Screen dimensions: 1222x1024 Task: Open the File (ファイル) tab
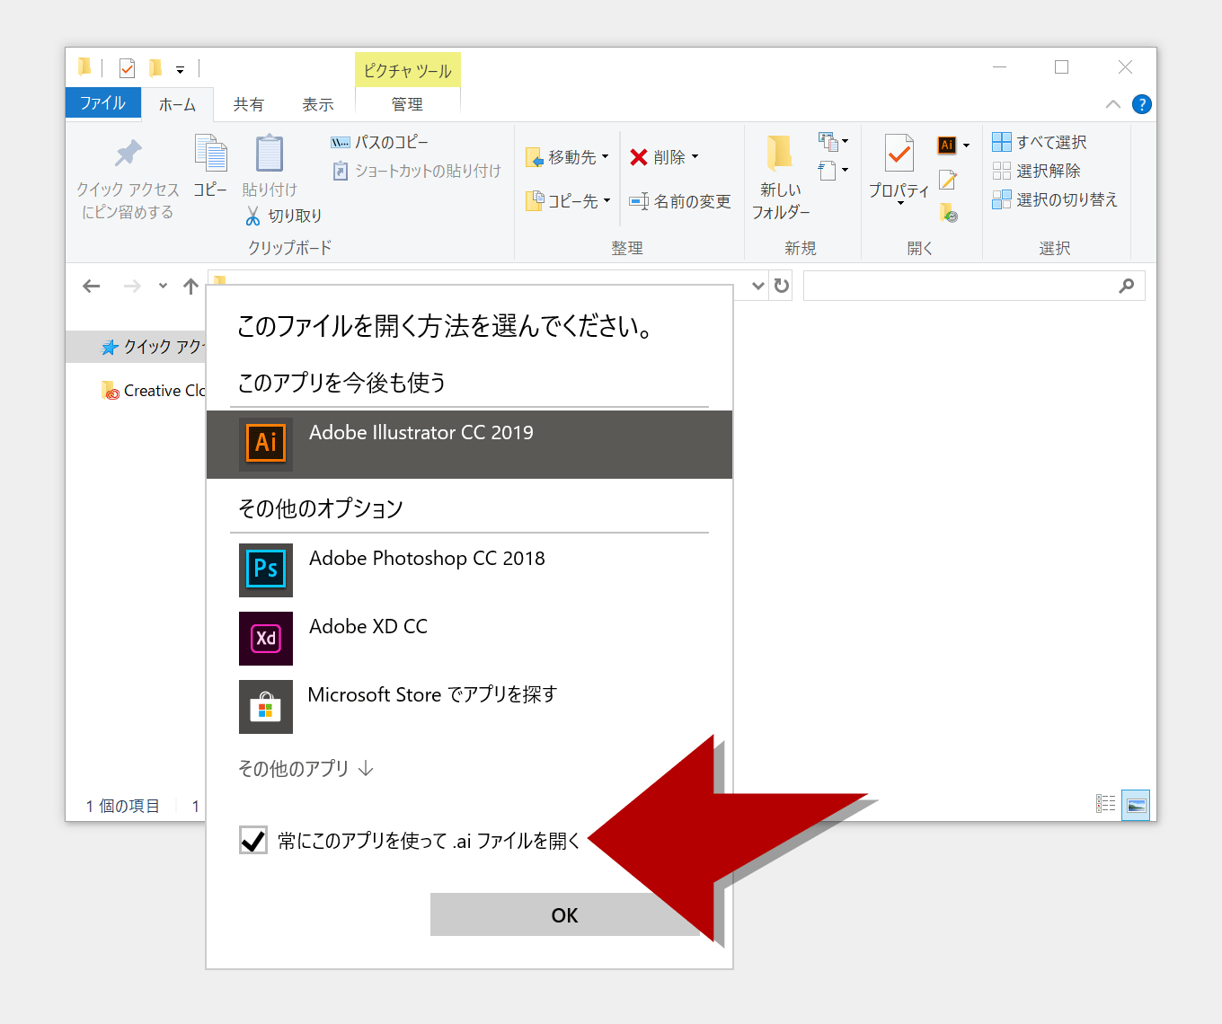coord(102,103)
